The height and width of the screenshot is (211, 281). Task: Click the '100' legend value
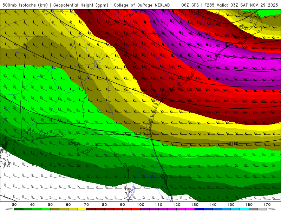[x=140, y=205]
